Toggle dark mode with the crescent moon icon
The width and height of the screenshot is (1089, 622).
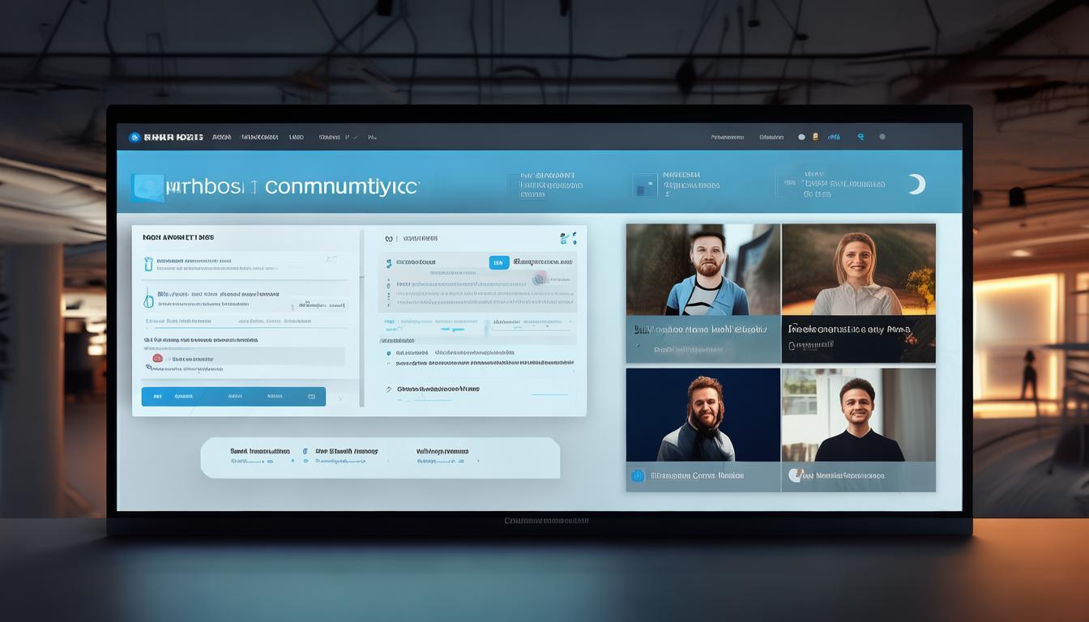pos(916,185)
